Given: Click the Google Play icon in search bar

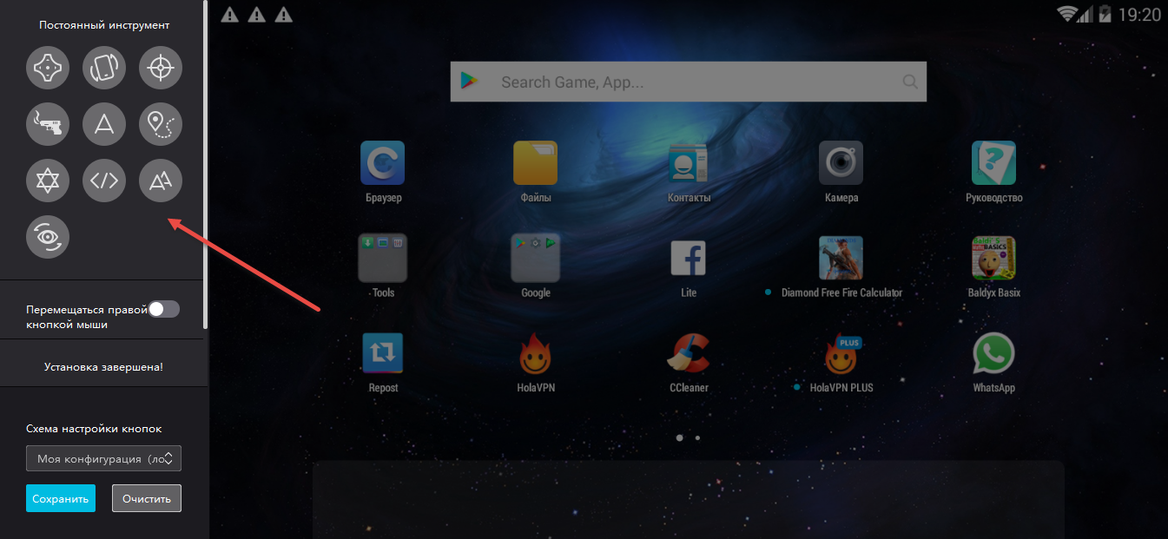Looking at the screenshot, I should 470,82.
